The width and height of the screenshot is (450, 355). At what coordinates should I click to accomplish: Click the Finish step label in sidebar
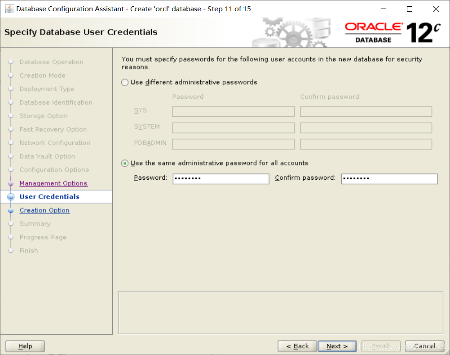pos(29,251)
